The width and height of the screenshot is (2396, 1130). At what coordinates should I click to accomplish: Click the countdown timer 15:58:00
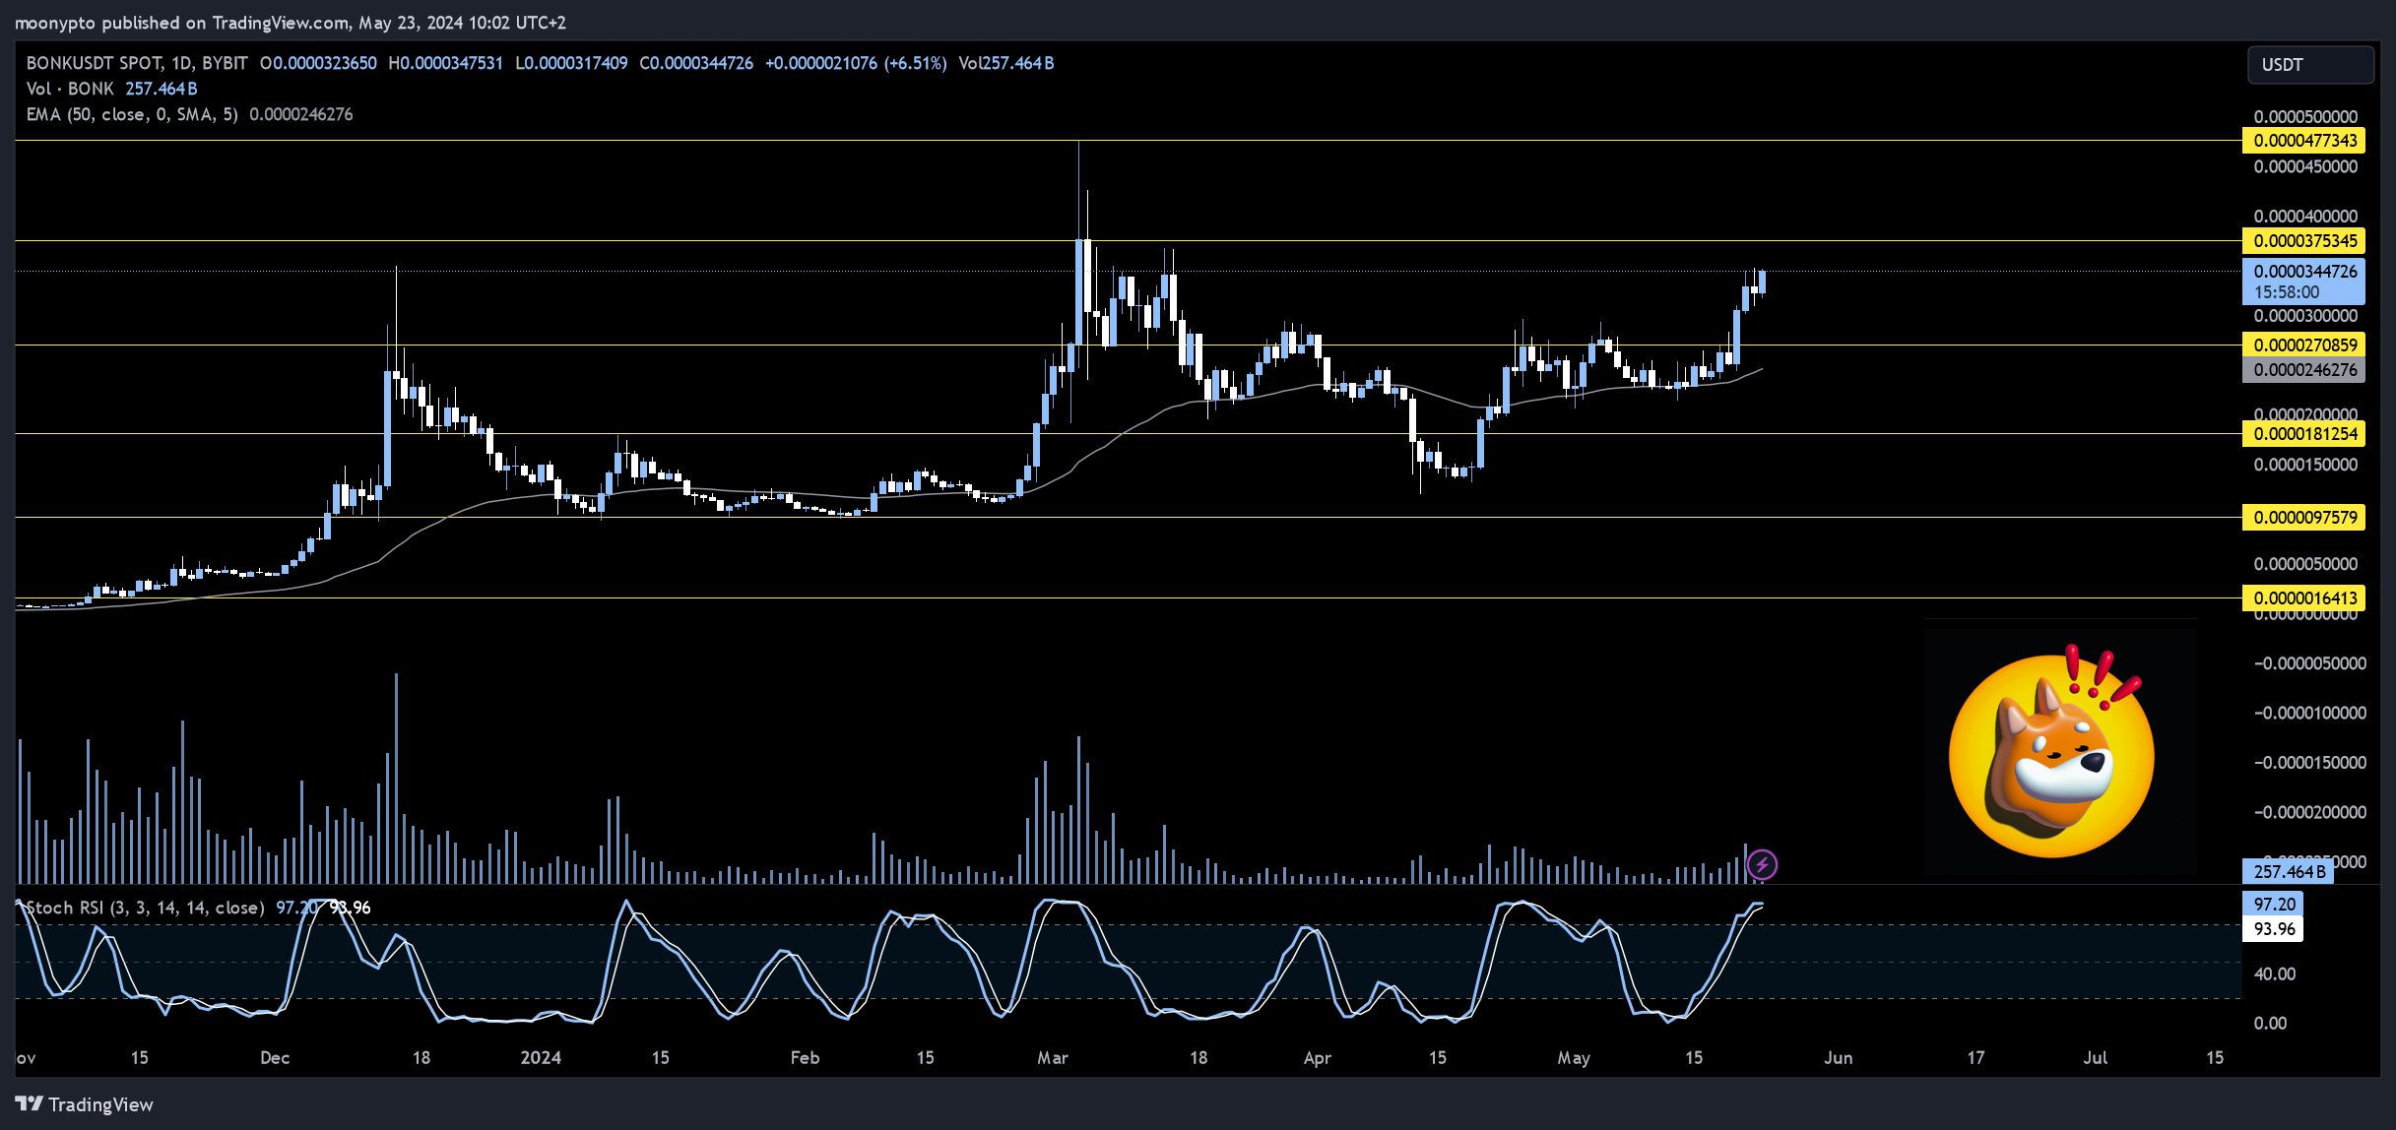[x=2287, y=292]
